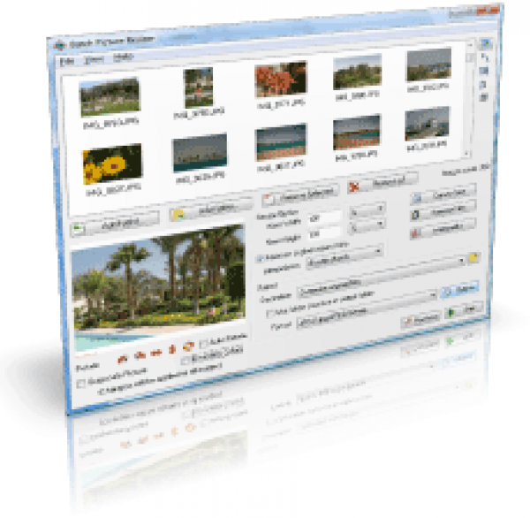Select the highlighted top view-mode icon beside the thumbnail list
The image size is (530, 518).
pyautogui.click(x=485, y=43)
